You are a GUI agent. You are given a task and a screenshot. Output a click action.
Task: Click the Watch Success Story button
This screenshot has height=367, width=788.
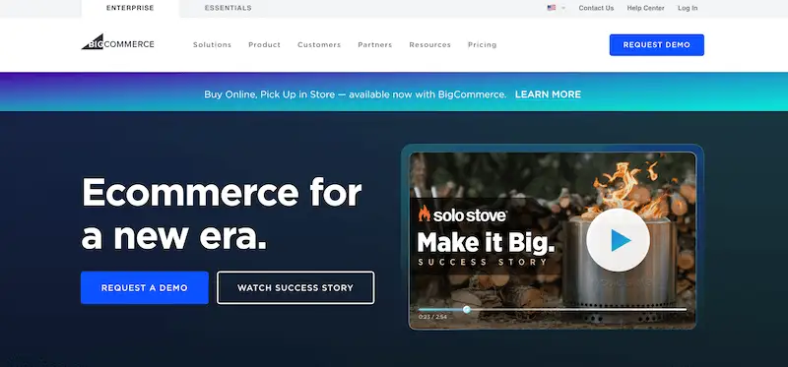click(x=295, y=287)
